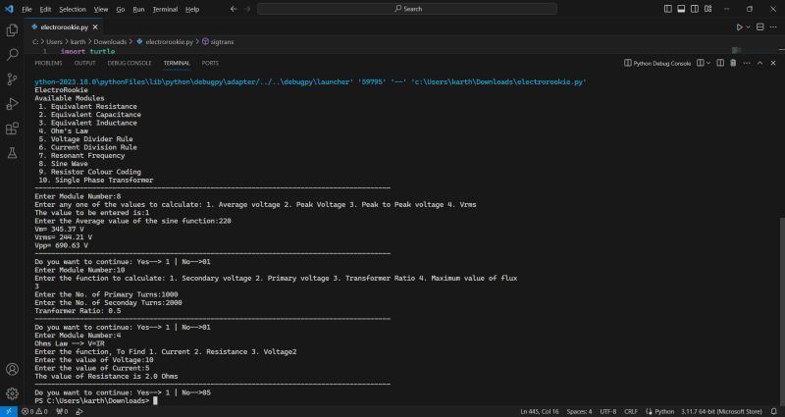Click Ln 445, Col 16 in status bar
The height and width of the screenshot is (417, 785).
pyautogui.click(x=539, y=411)
